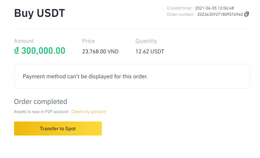
Task: Select the order number value 20234359271809576960
Action: point(220,14)
